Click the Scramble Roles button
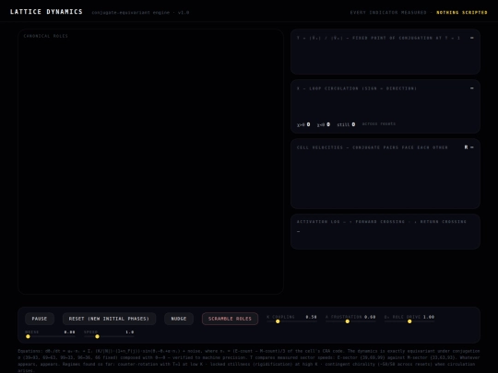 point(230,319)
